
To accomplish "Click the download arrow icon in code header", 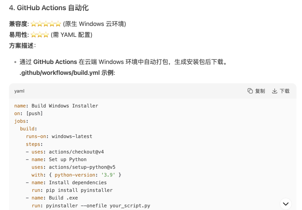I will 275,91.
